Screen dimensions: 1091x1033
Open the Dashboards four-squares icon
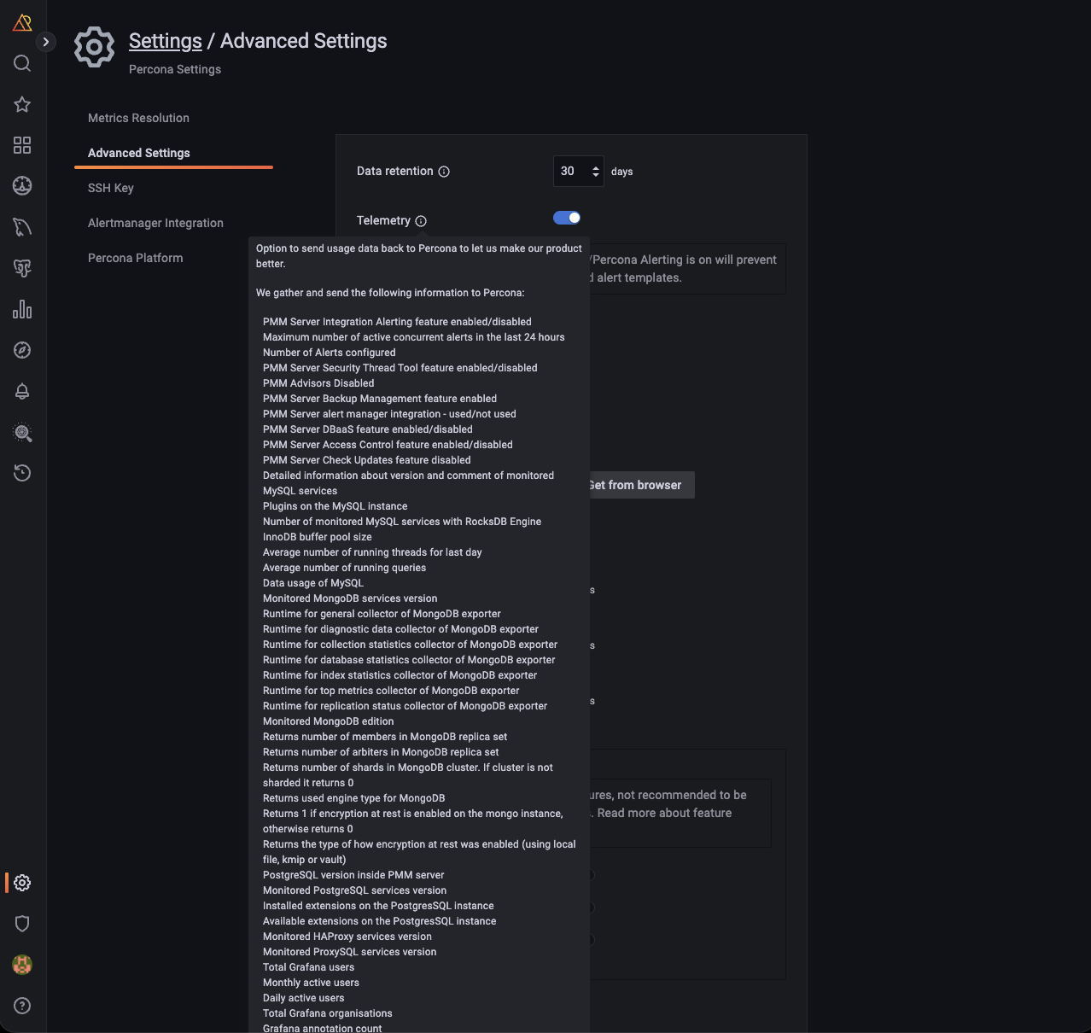click(x=22, y=145)
